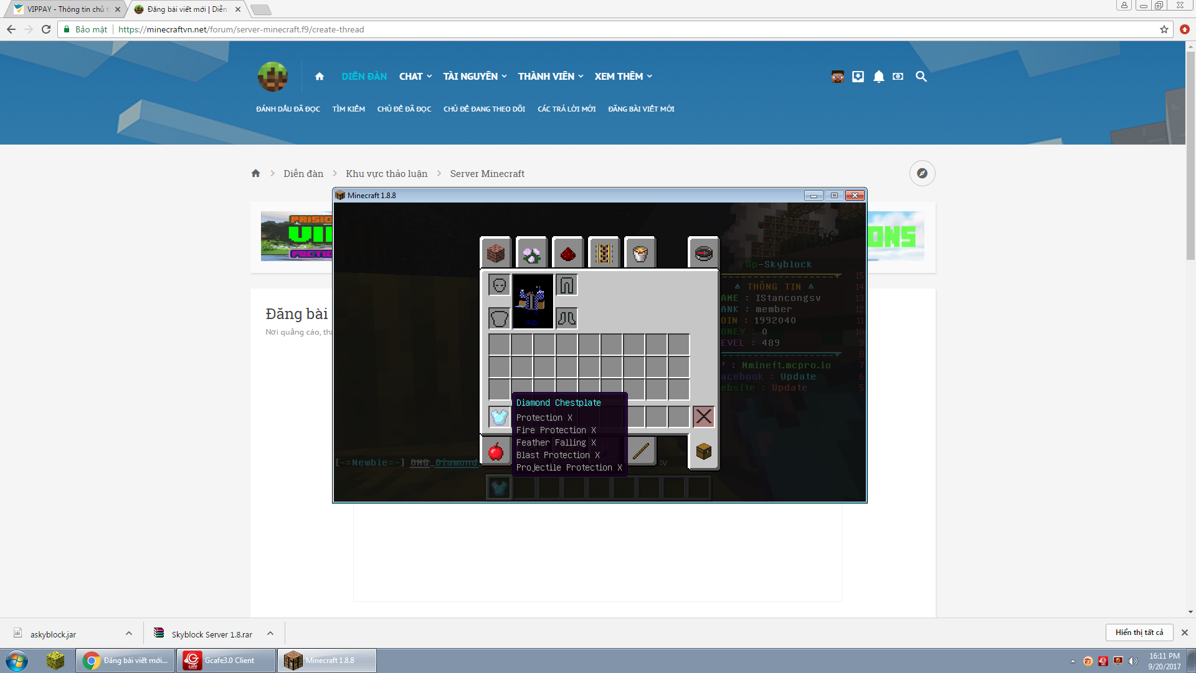The image size is (1196, 673).
Task: Bookmark page with star icon
Action: [1164, 29]
